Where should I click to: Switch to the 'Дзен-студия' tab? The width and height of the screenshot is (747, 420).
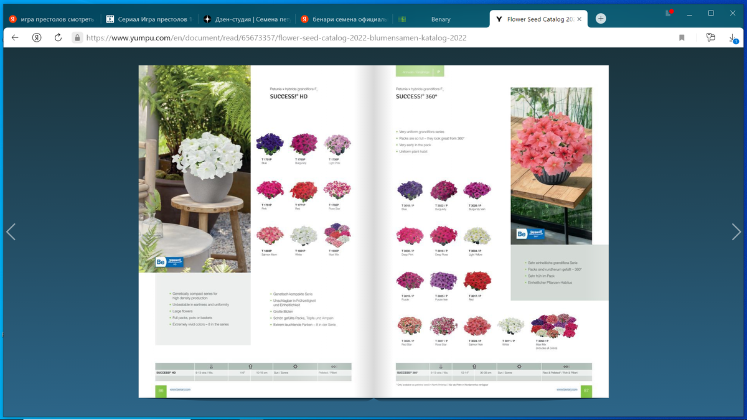[247, 19]
